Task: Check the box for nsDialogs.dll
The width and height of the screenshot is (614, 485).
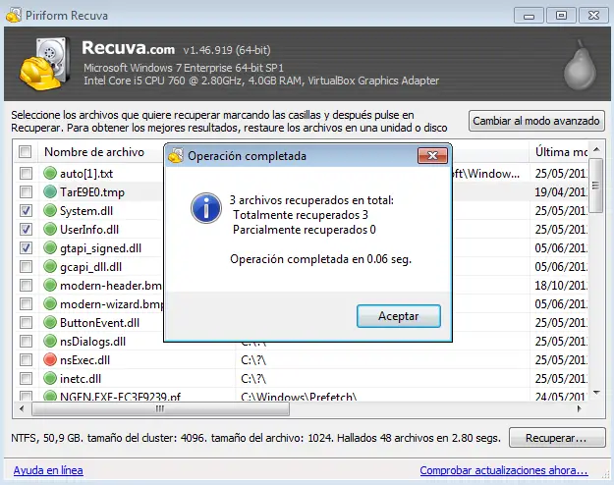Action: 26,342
